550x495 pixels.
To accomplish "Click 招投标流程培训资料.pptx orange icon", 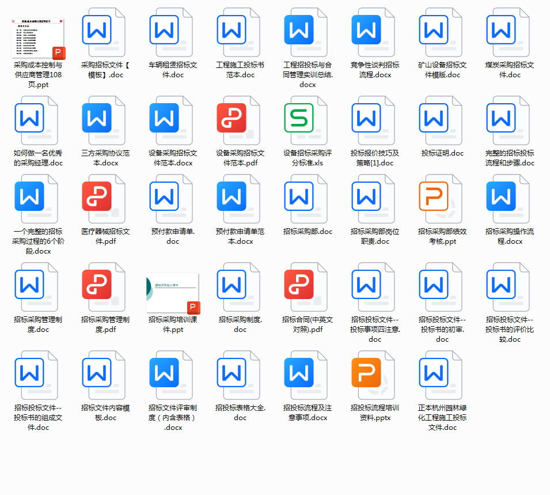I will (373, 375).
